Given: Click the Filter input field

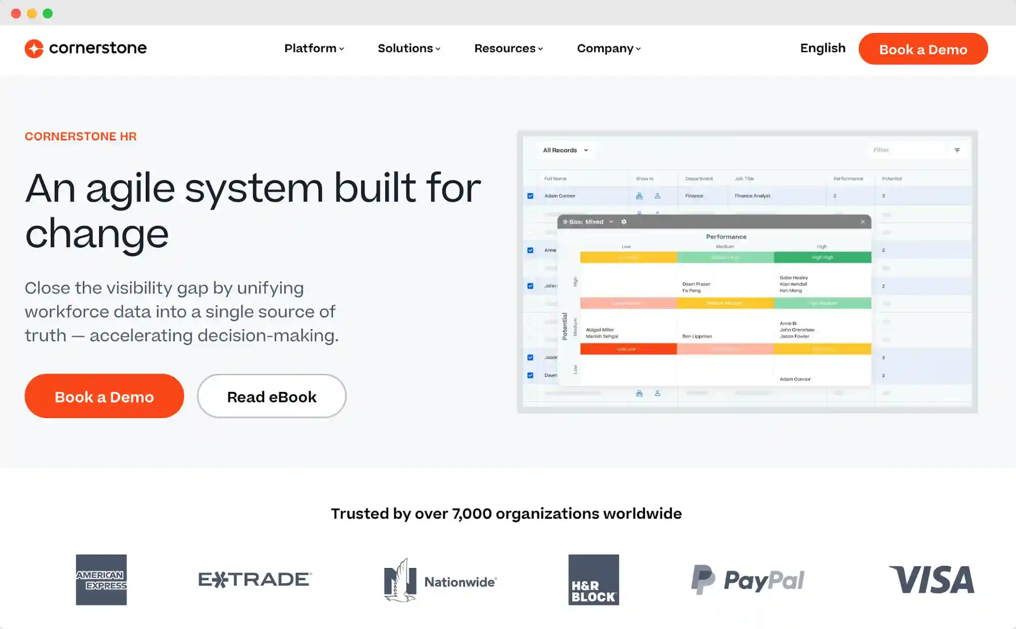Looking at the screenshot, I should click(906, 150).
